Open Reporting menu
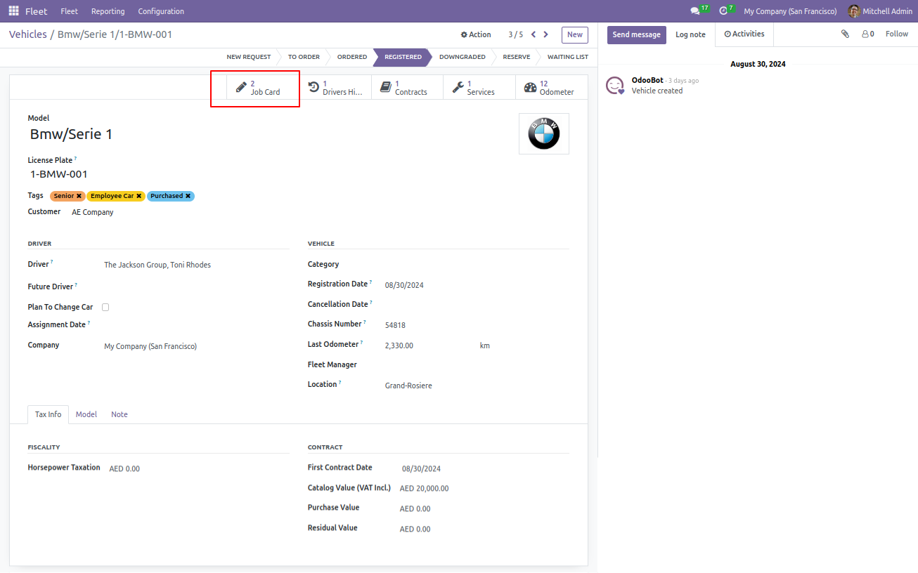This screenshot has width=918, height=573. coord(108,11)
